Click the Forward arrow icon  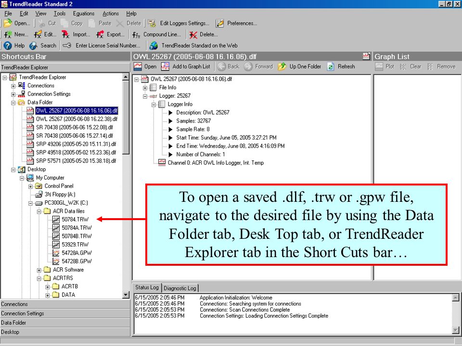tap(248, 66)
